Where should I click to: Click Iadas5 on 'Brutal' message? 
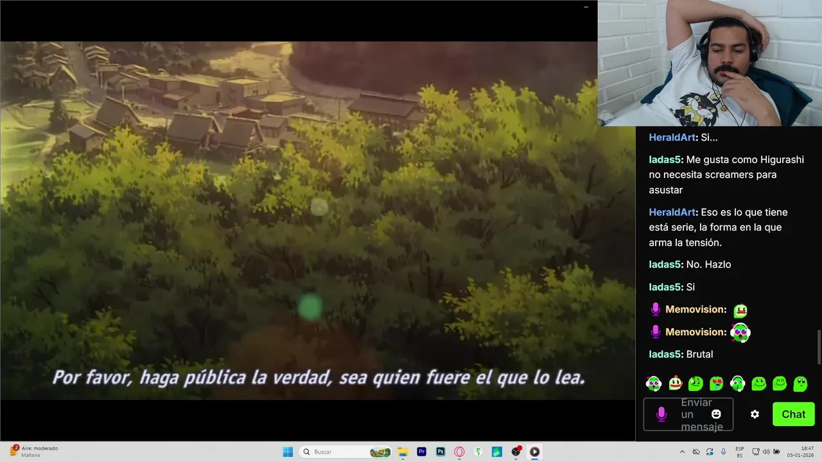[x=665, y=354]
